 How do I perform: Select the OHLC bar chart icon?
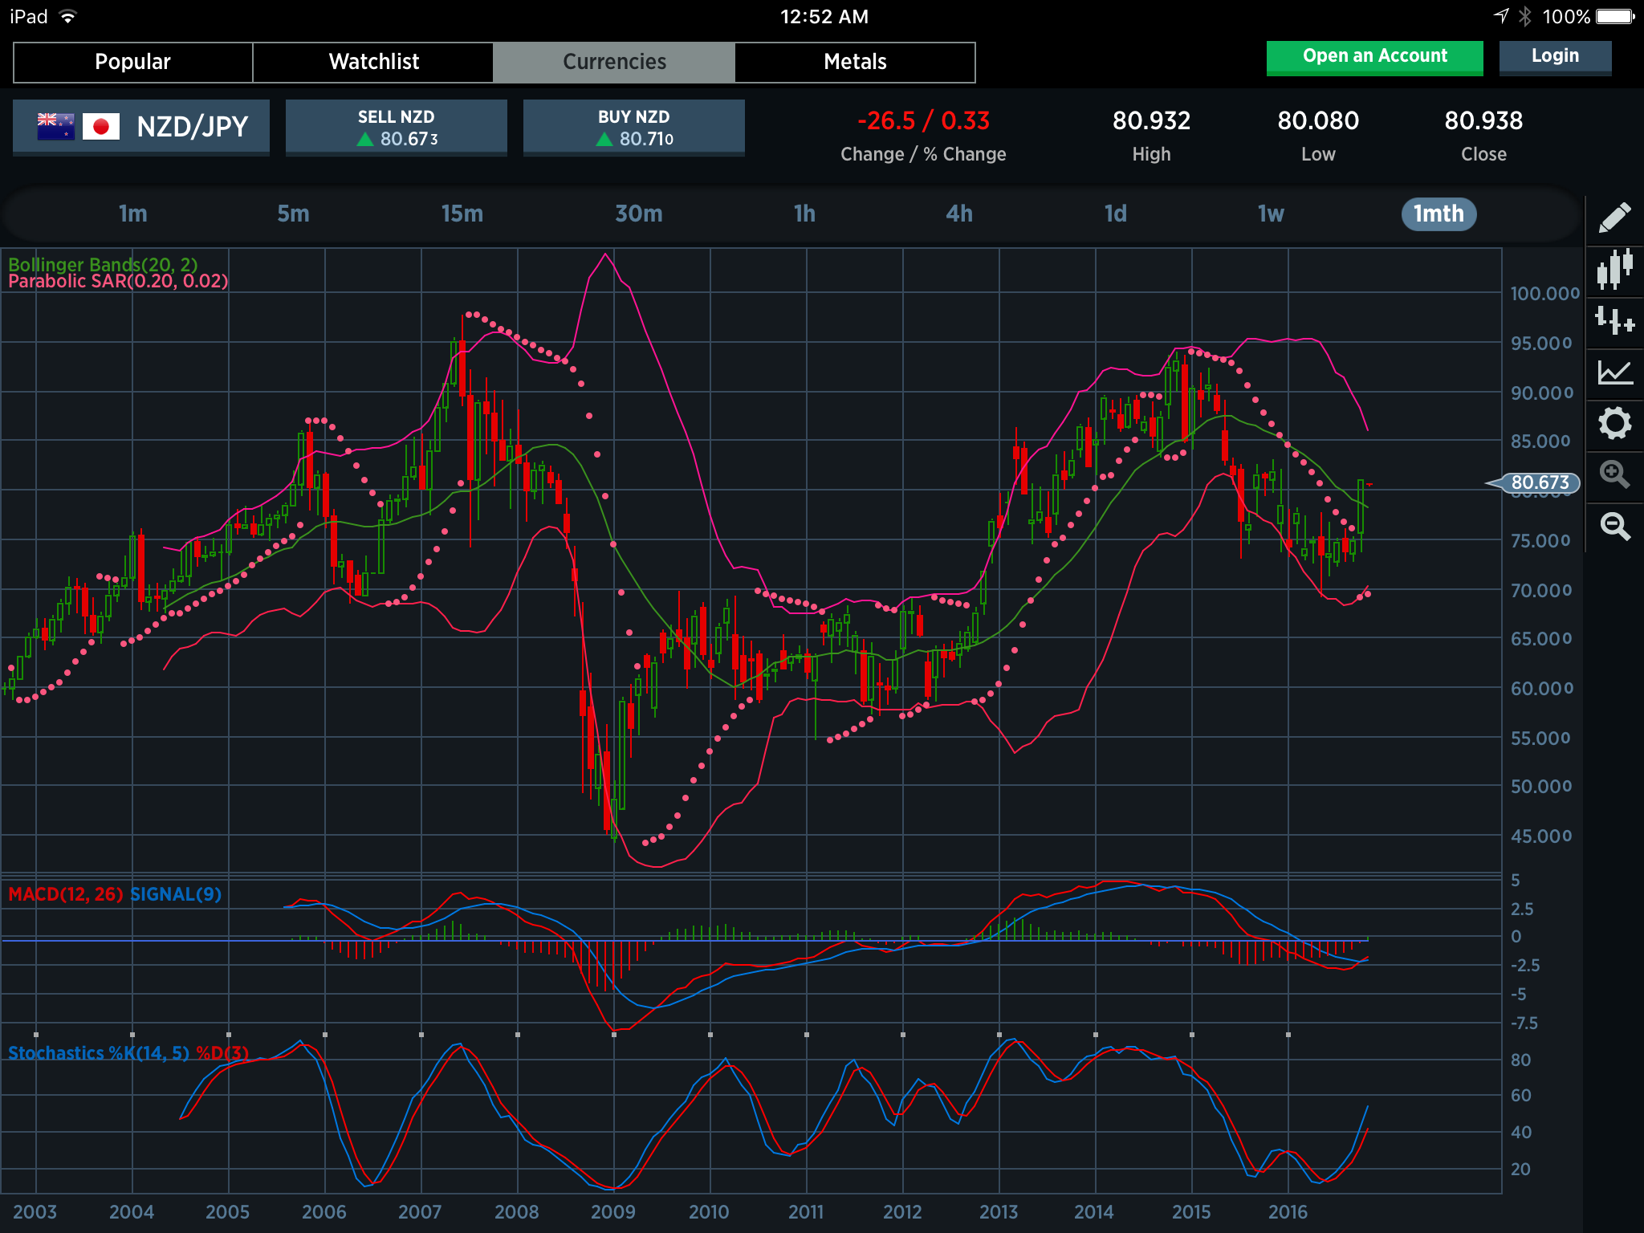coord(1614,320)
